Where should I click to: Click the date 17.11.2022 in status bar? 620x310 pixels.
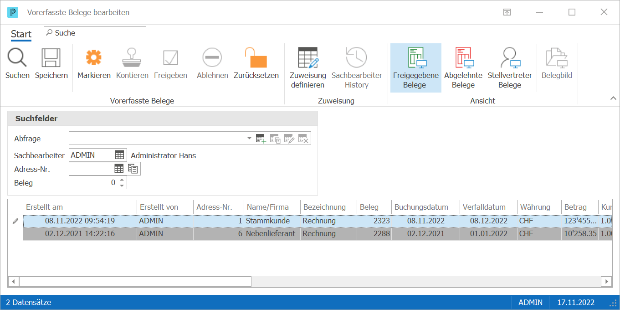576,302
